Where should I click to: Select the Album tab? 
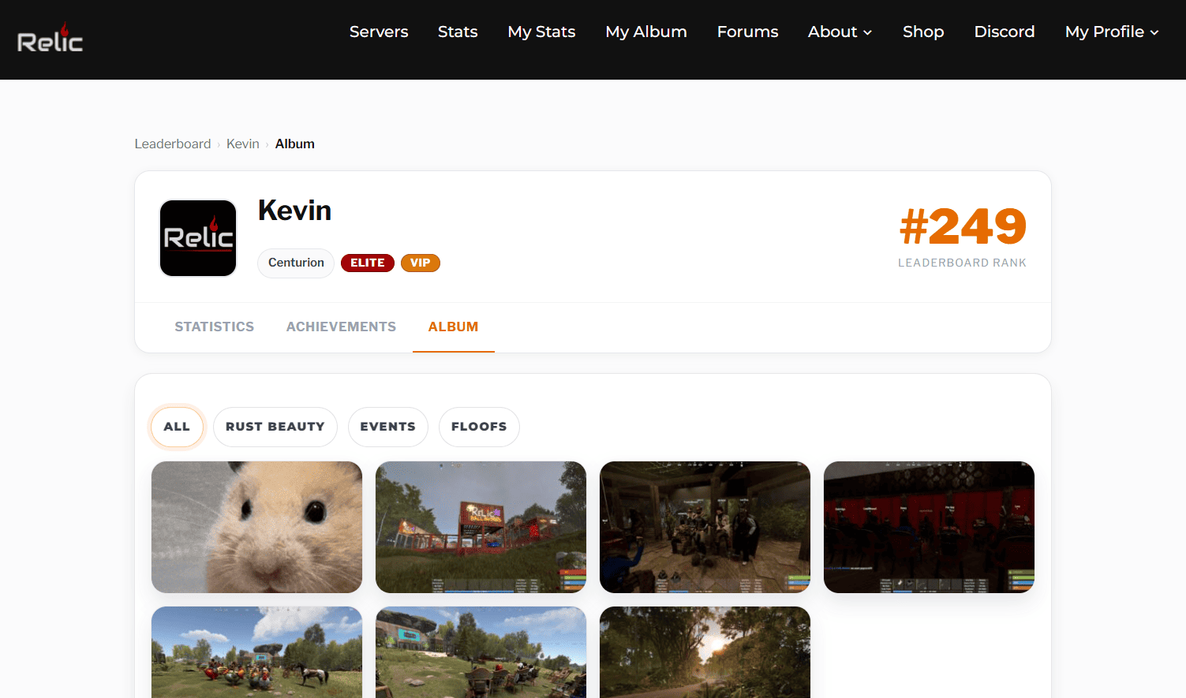pos(454,327)
